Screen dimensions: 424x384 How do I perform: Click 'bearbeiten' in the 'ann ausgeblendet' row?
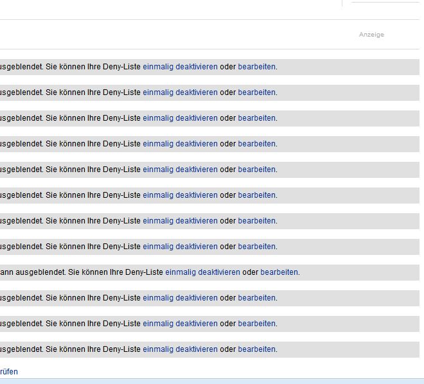pos(279,272)
